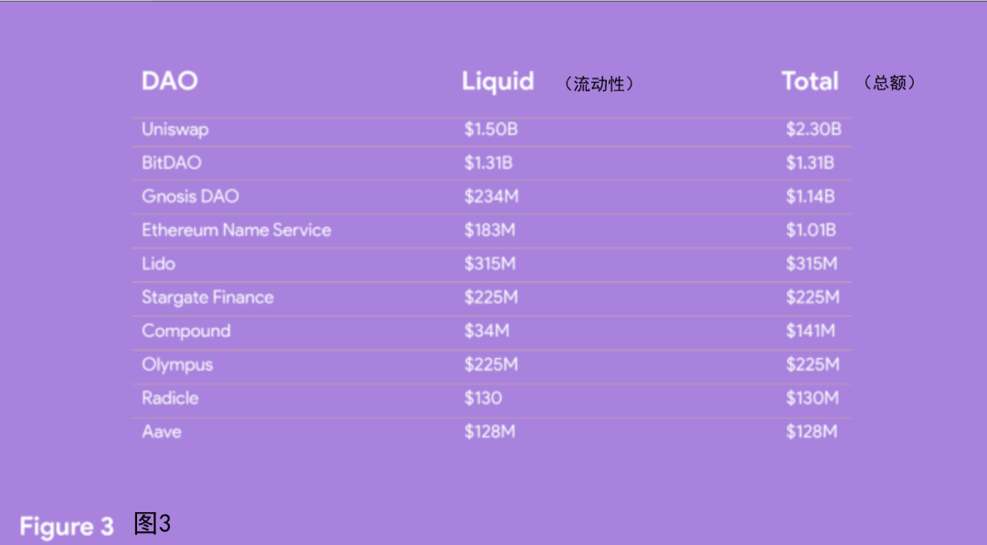Select the Lido row name
The image size is (987, 545).
coord(158,264)
